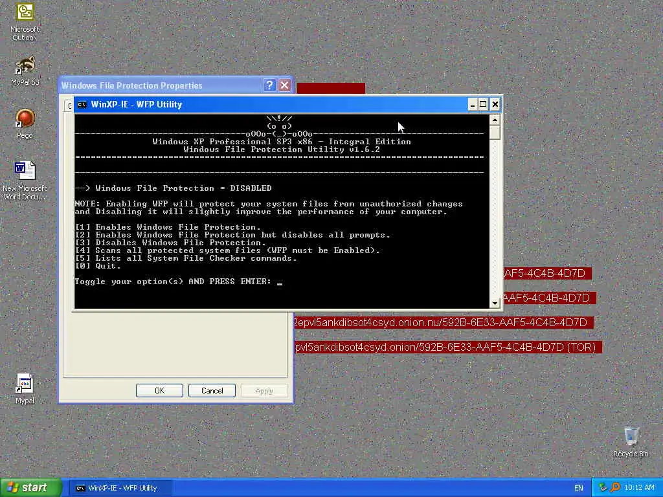
Task: Select New Microsoft Word Document icon
Action: [x=25, y=181]
